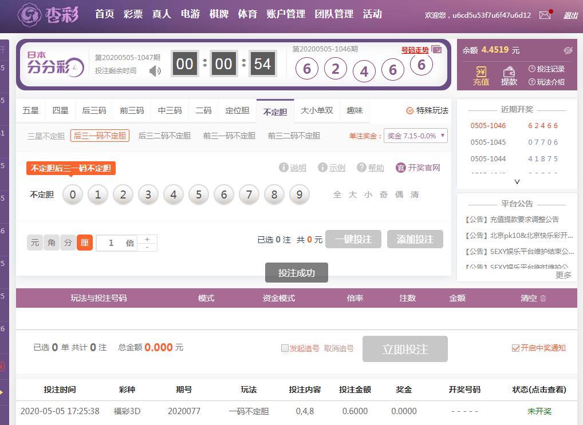The height and width of the screenshot is (425, 583).
Task: Click the 立即投注 bet now button
Action: tap(405, 349)
